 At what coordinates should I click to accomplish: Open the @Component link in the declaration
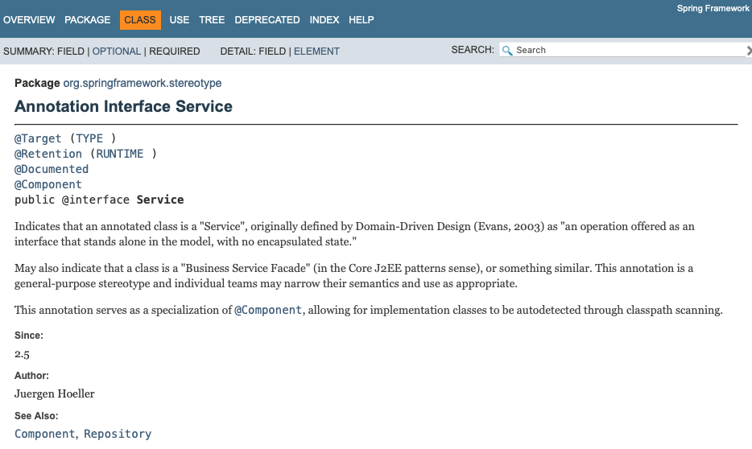(48, 184)
